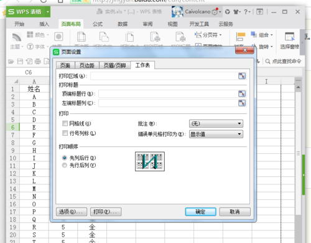
Task: Open the 云服务 ribbon tab
Action: [226, 24]
